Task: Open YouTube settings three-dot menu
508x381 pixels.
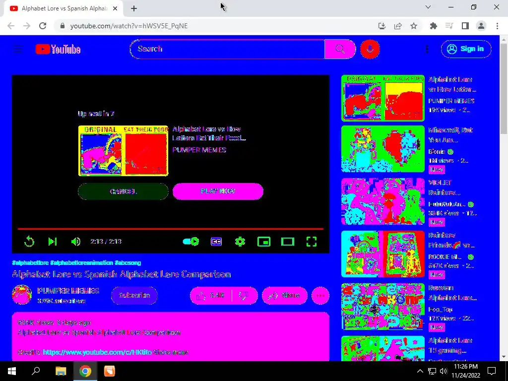Action: 427,49
